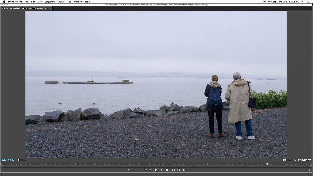Jump playhead with Go to In button
This screenshot has height=176, width=313.
[x=146, y=170]
